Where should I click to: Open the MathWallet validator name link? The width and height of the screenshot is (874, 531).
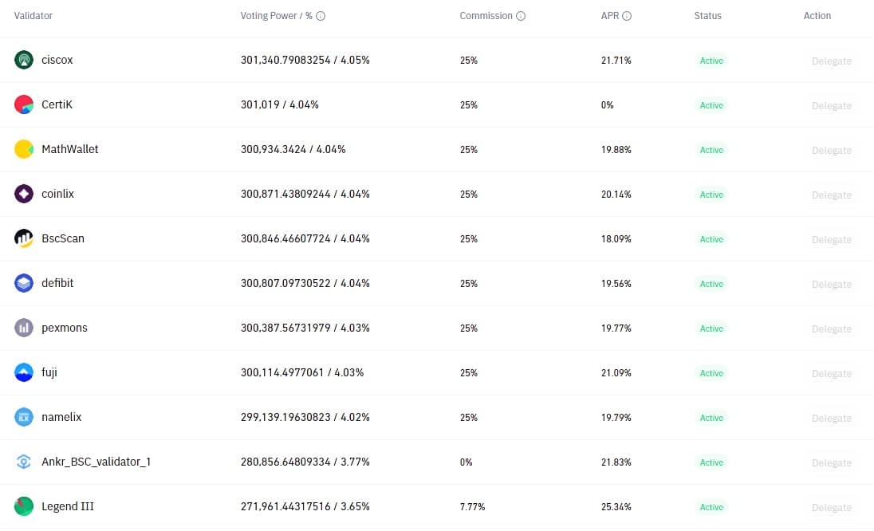pos(69,149)
